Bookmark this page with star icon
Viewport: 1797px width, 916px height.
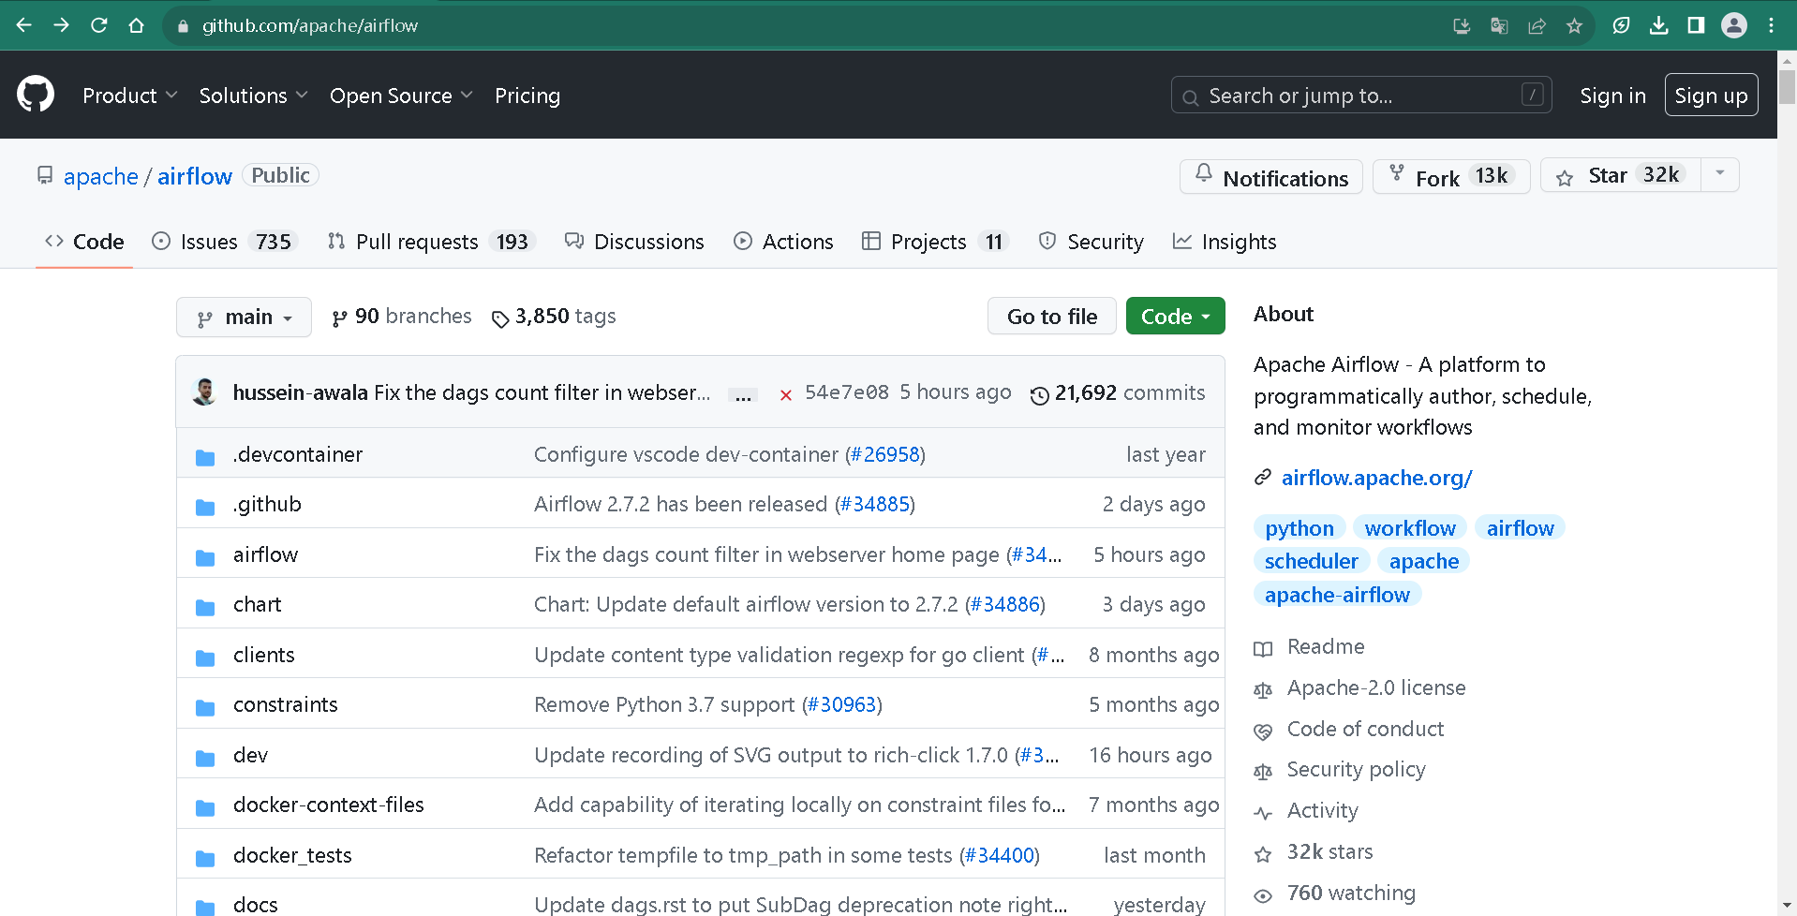[x=1574, y=25]
